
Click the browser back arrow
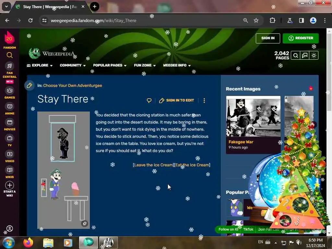(7, 20)
